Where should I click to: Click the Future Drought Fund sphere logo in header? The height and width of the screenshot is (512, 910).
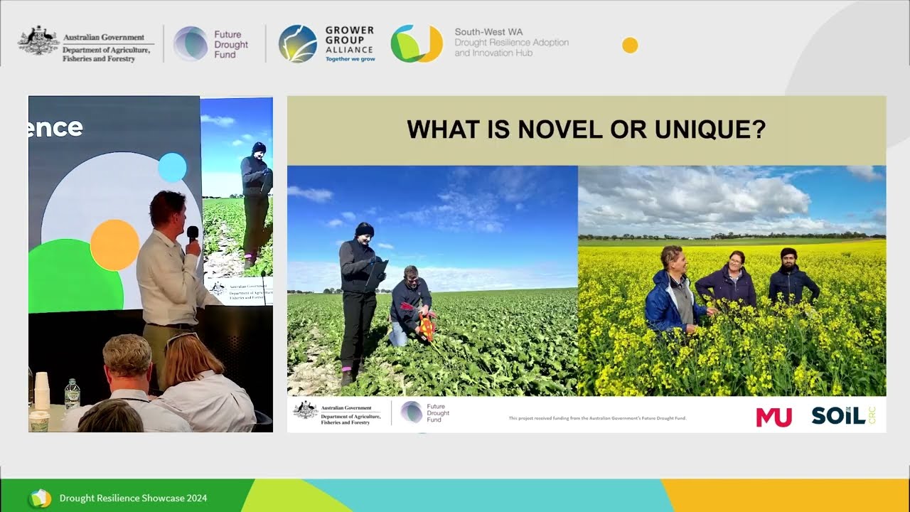tap(191, 43)
